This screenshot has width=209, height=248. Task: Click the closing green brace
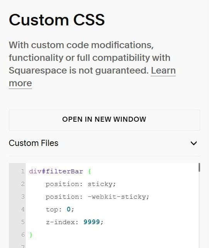31,235
